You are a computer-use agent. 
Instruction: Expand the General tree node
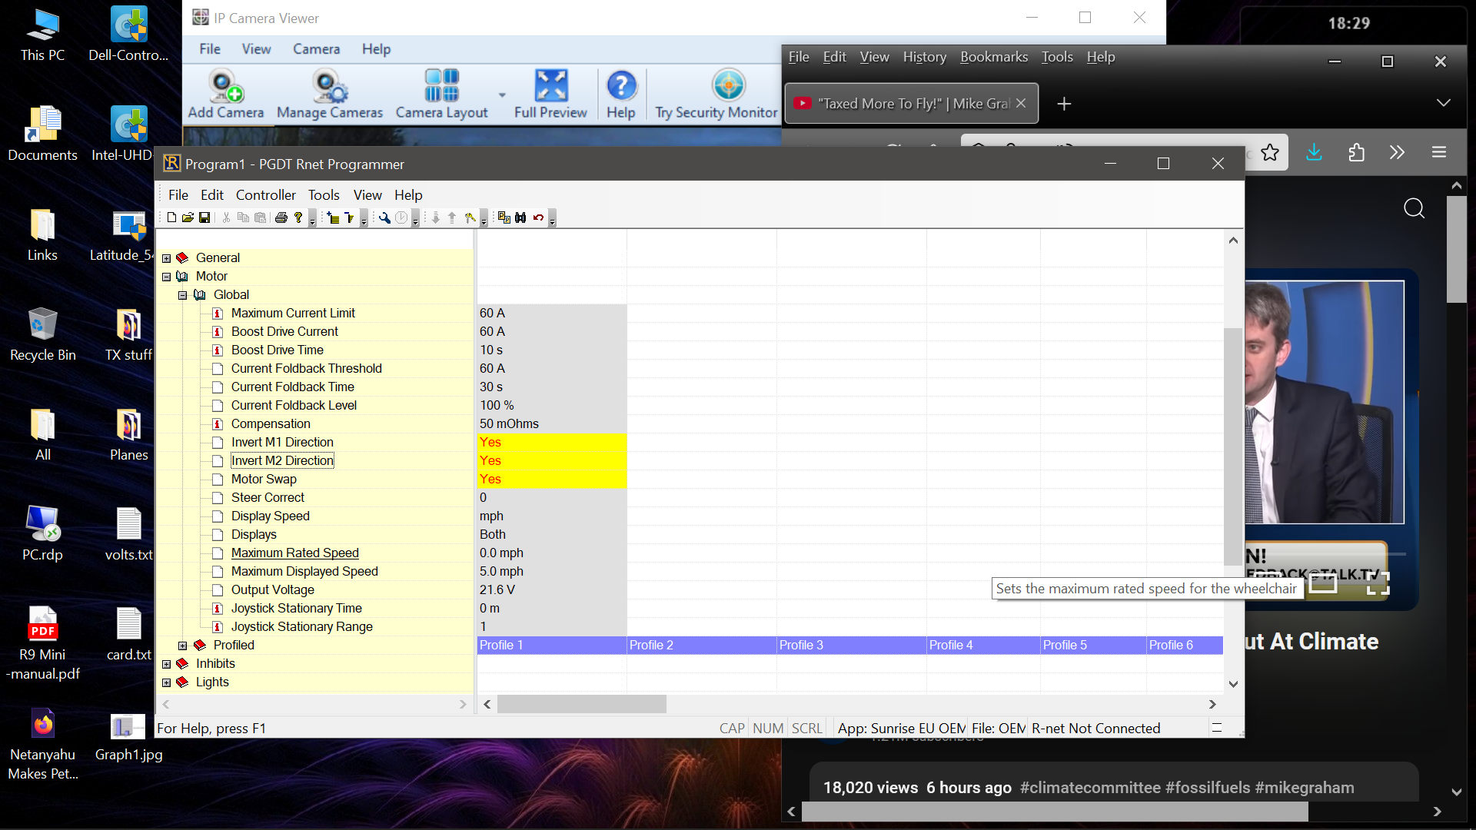[x=167, y=258]
